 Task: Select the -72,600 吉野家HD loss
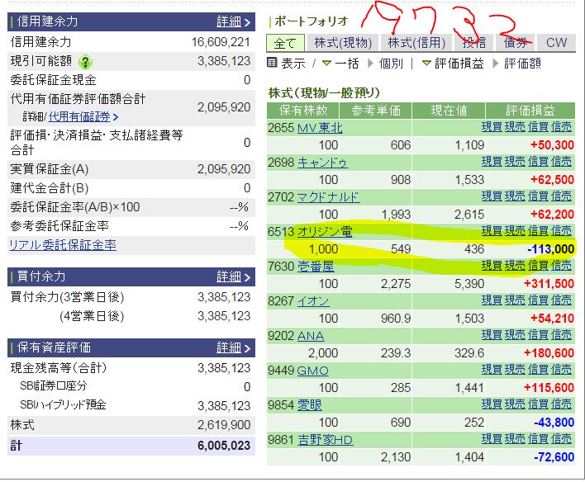point(554,457)
